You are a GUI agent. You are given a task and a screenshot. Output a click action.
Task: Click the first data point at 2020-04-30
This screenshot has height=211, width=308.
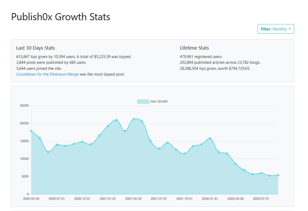31,131
